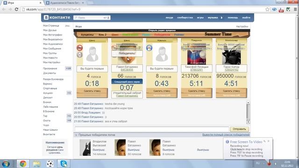
Task: Click the small round grey icon below the red one
Action: (x=79, y=55)
